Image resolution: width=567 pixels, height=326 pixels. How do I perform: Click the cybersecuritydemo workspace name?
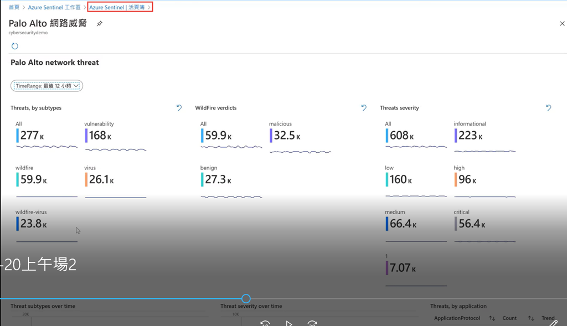pyautogui.click(x=28, y=33)
